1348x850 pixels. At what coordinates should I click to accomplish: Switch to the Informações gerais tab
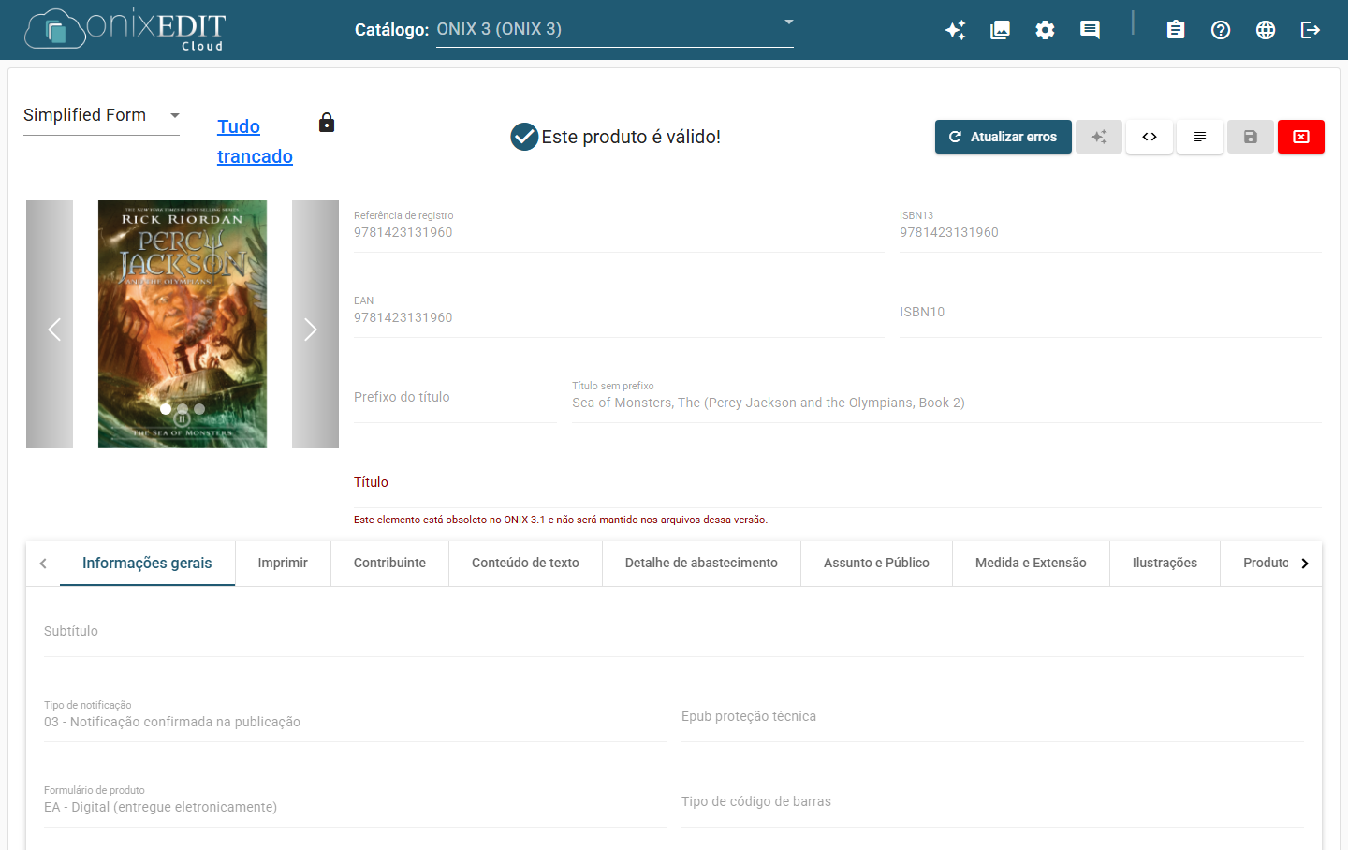pyautogui.click(x=147, y=563)
